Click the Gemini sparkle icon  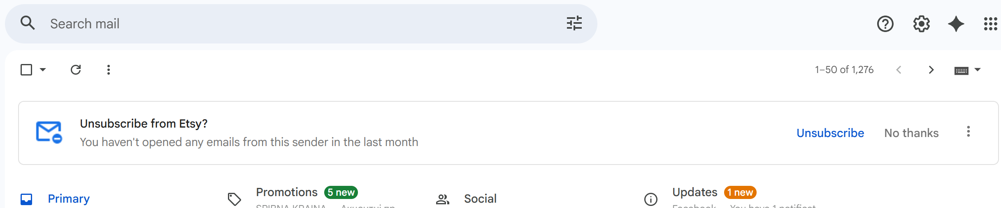pos(956,24)
